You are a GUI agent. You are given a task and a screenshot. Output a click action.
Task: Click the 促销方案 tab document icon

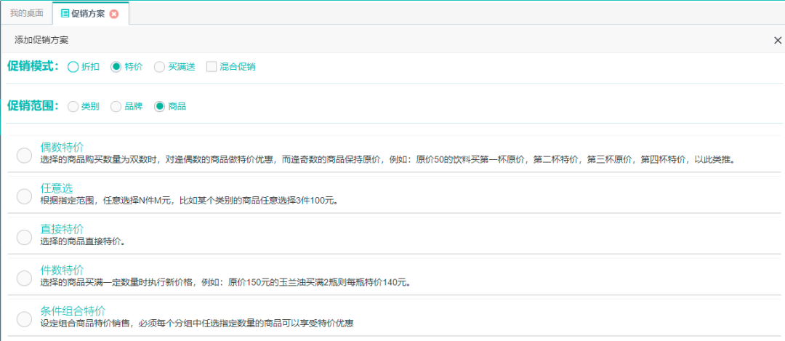coord(65,14)
